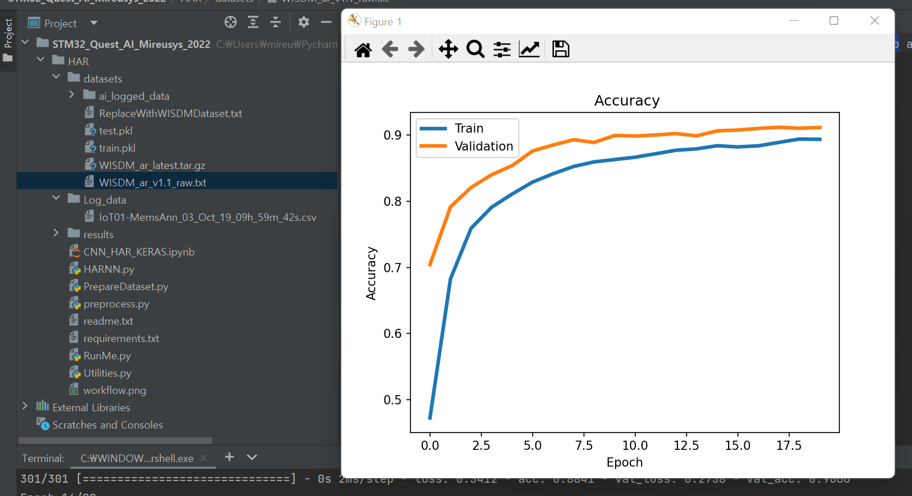Go forward to next plot view
This screenshot has width=912, height=496.
(416, 50)
